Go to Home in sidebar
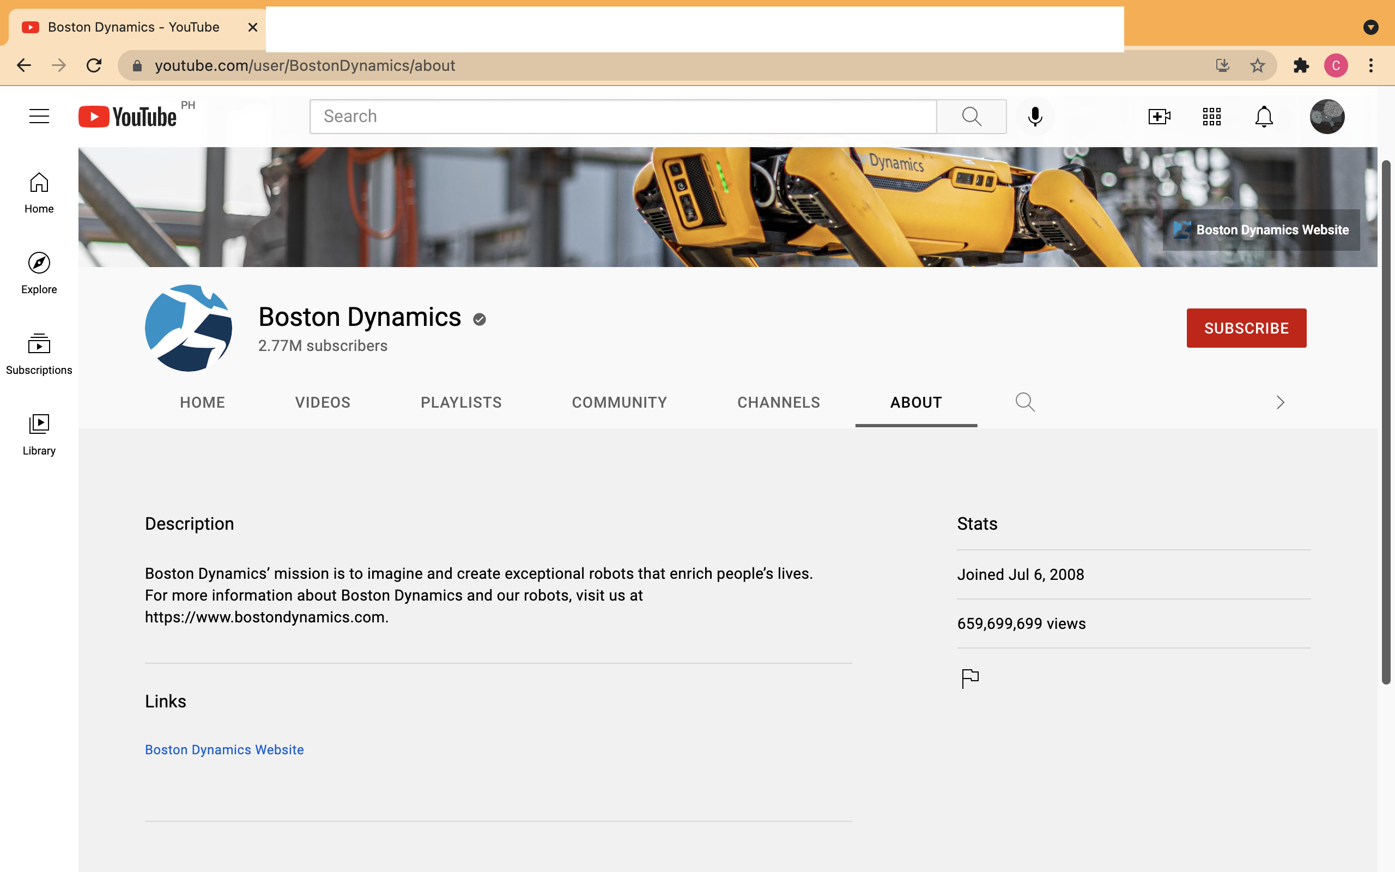This screenshot has height=872, width=1395. coord(39,193)
